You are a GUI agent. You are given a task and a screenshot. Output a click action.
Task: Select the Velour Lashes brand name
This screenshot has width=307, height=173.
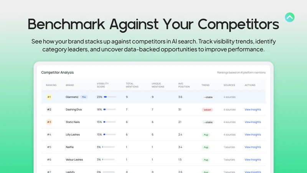(x=74, y=160)
